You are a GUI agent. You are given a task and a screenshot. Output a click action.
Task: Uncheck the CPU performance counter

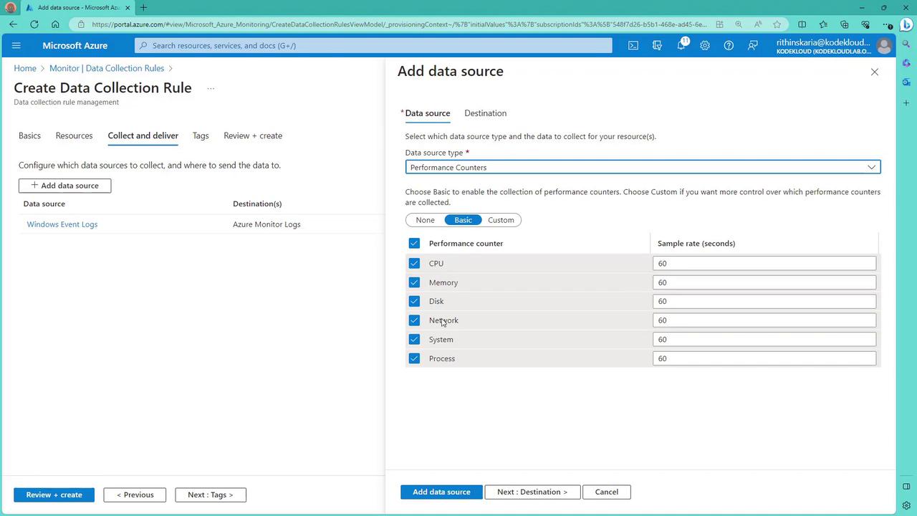[414, 263]
